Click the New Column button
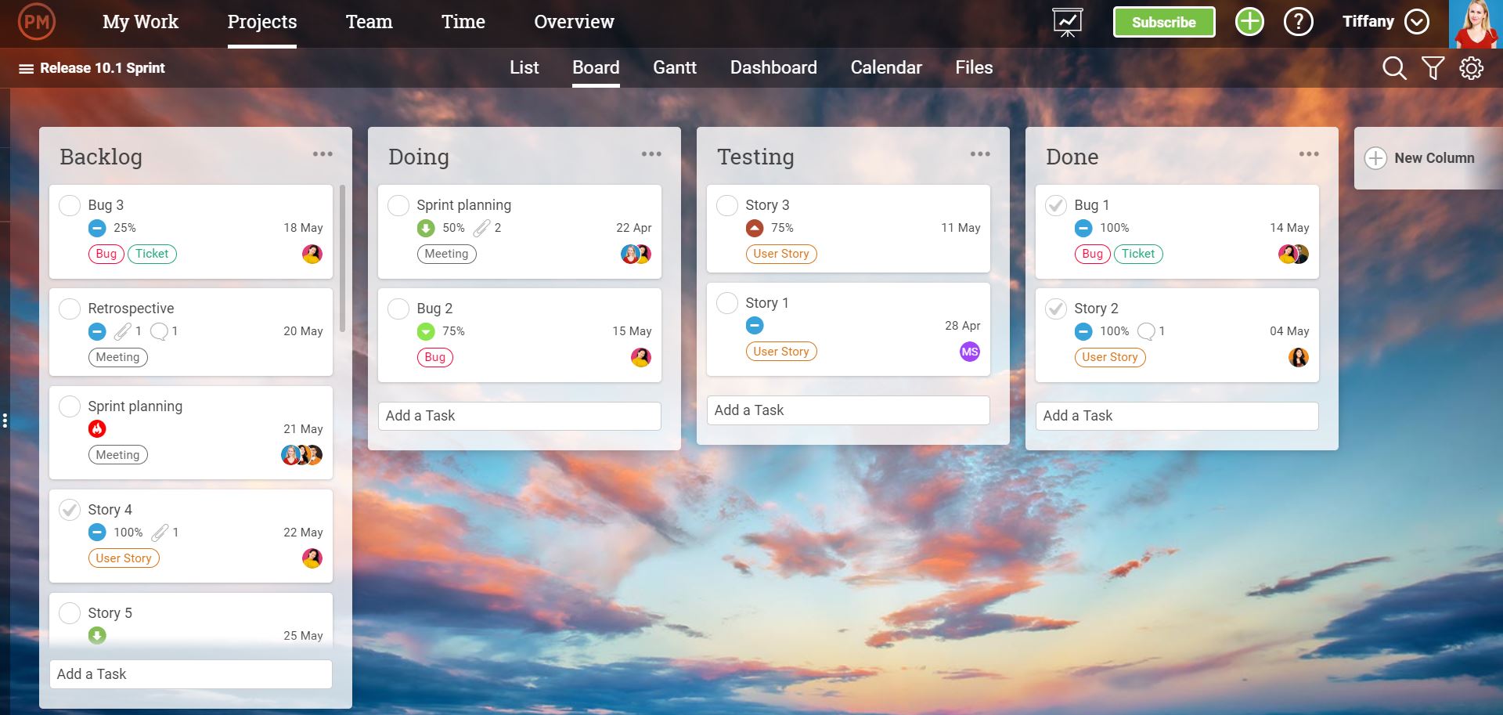 pyautogui.click(x=1429, y=158)
